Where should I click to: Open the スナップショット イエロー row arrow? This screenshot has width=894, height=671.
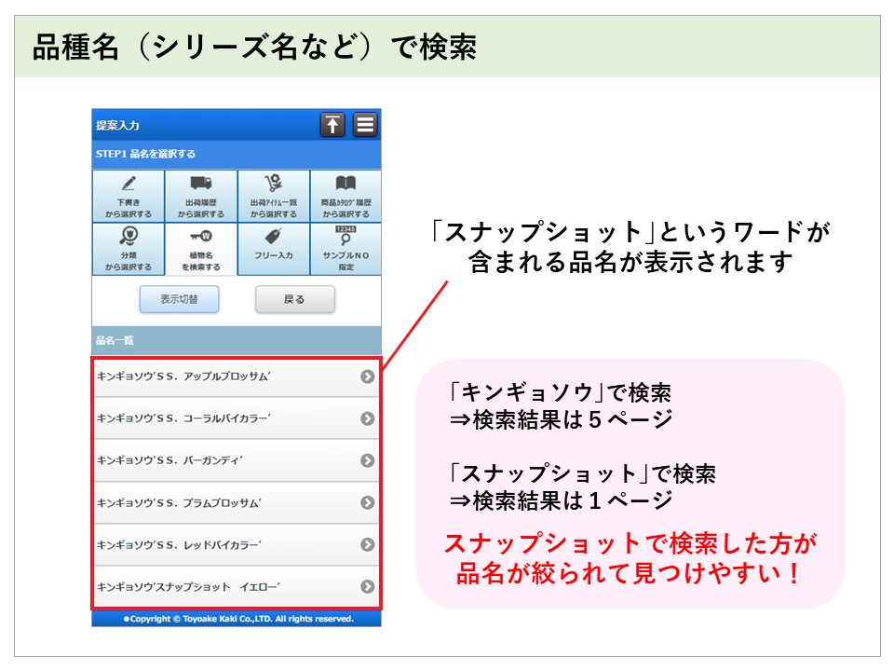point(367,586)
